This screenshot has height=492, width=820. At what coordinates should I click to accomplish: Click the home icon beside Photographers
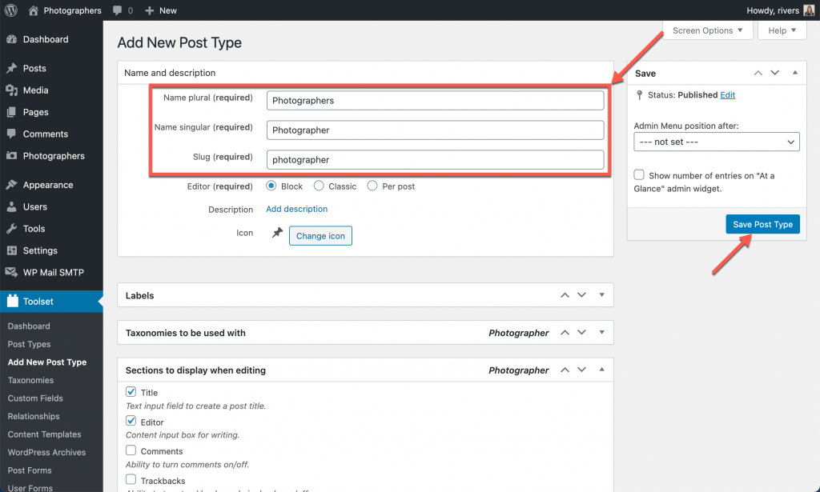click(x=33, y=10)
